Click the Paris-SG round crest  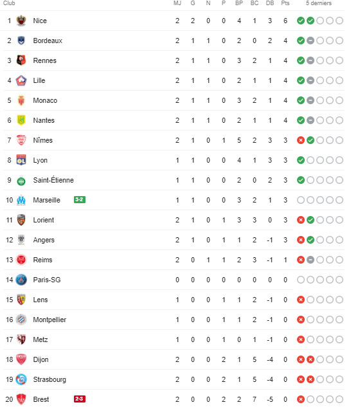click(x=21, y=280)
